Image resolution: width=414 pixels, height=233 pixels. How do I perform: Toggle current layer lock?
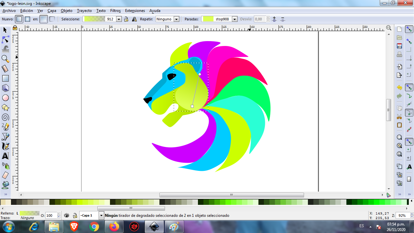[x=75, y=215]
